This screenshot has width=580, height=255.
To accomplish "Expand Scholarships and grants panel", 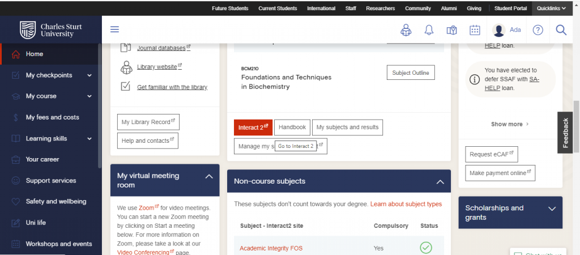I will 552,209.
